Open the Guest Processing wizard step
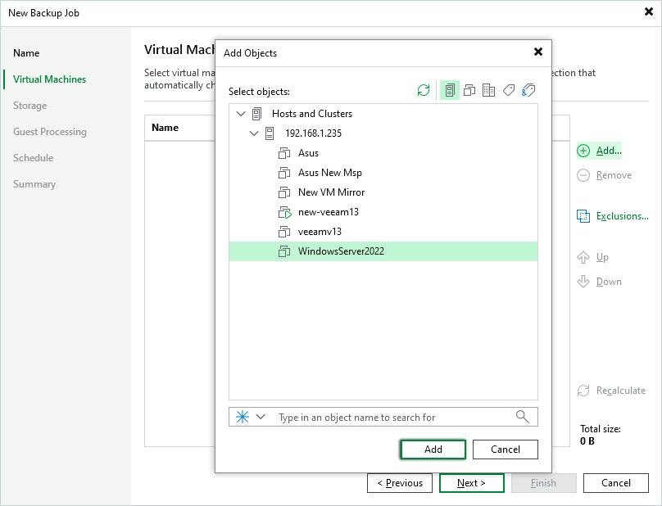The image size is (662, 506). tap(49, 132)
